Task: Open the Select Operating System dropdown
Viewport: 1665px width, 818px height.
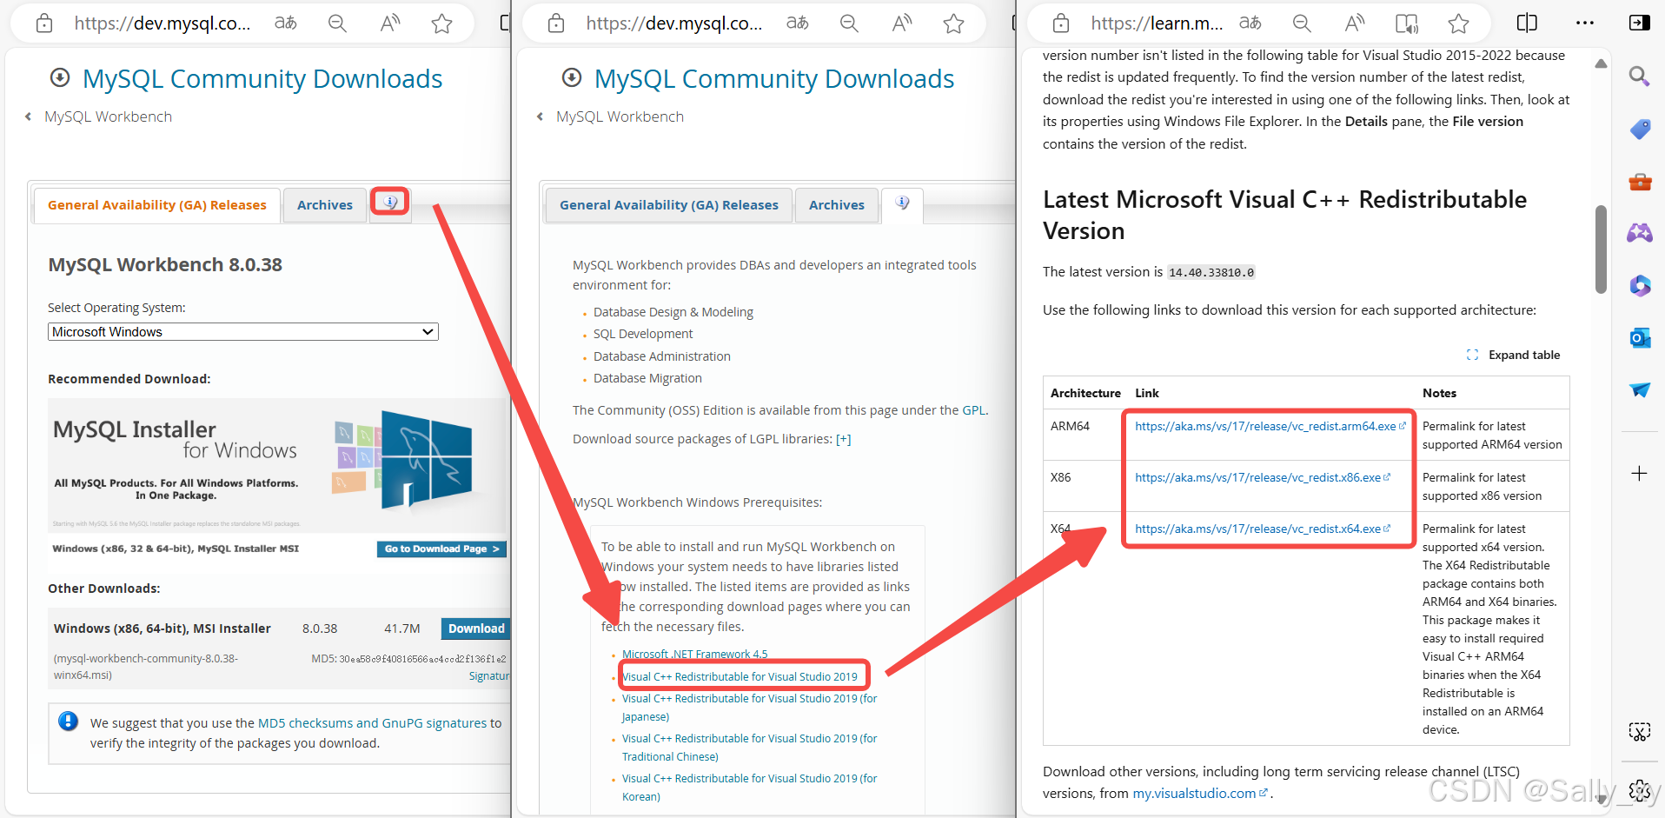Action: (x=243, y=332)
